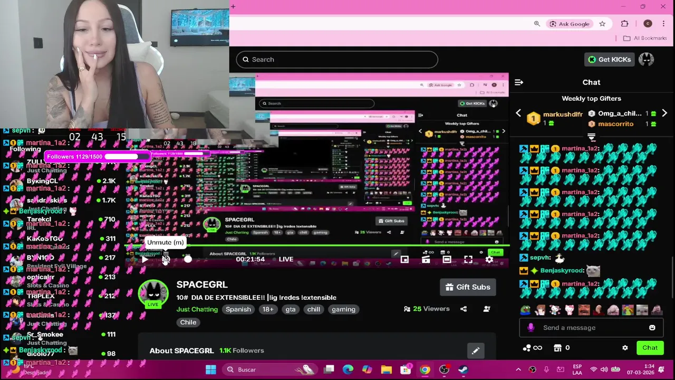Adjust the player volume slider knob
675x380 pixels.
tap(188, 259)
